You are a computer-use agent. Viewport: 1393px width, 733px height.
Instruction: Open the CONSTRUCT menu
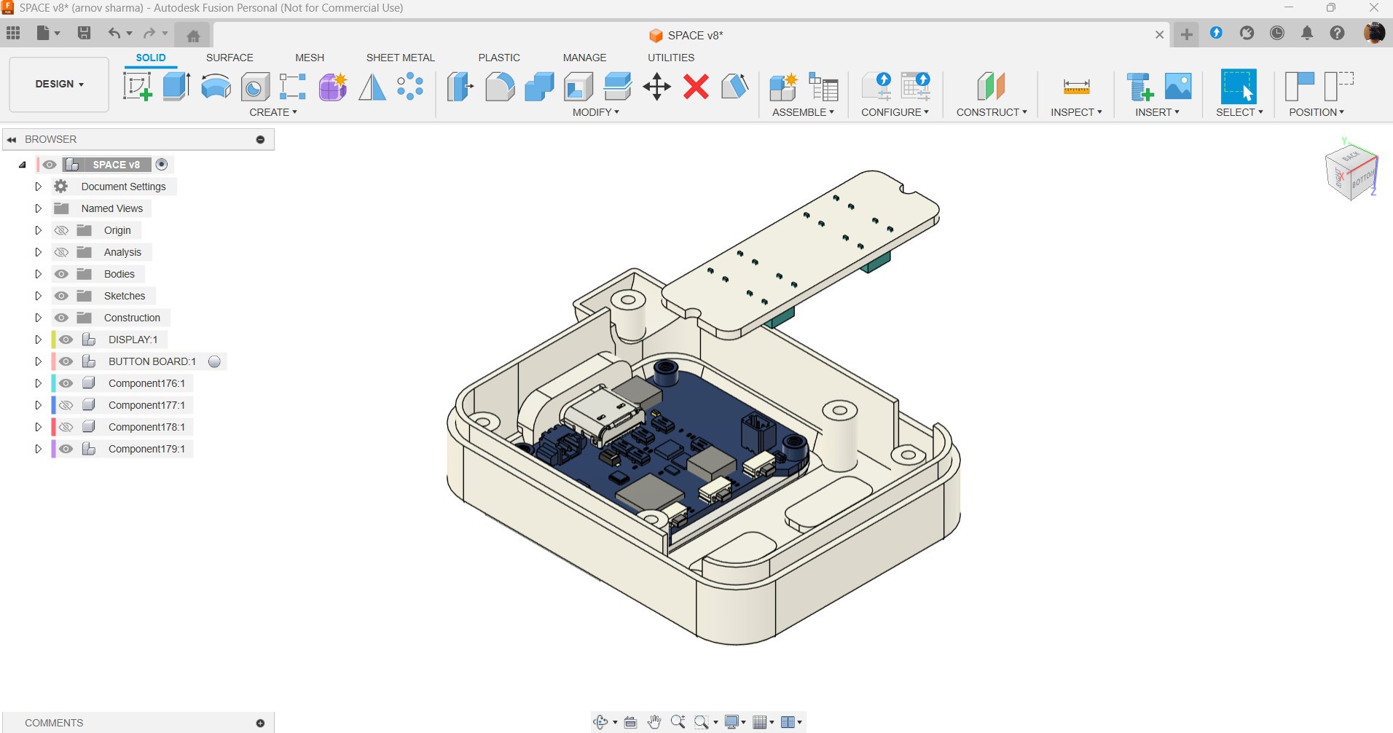point(991,112)
